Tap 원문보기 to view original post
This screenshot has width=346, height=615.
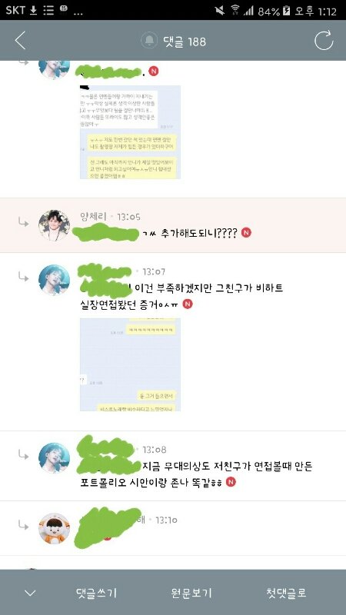coord(191,593)
